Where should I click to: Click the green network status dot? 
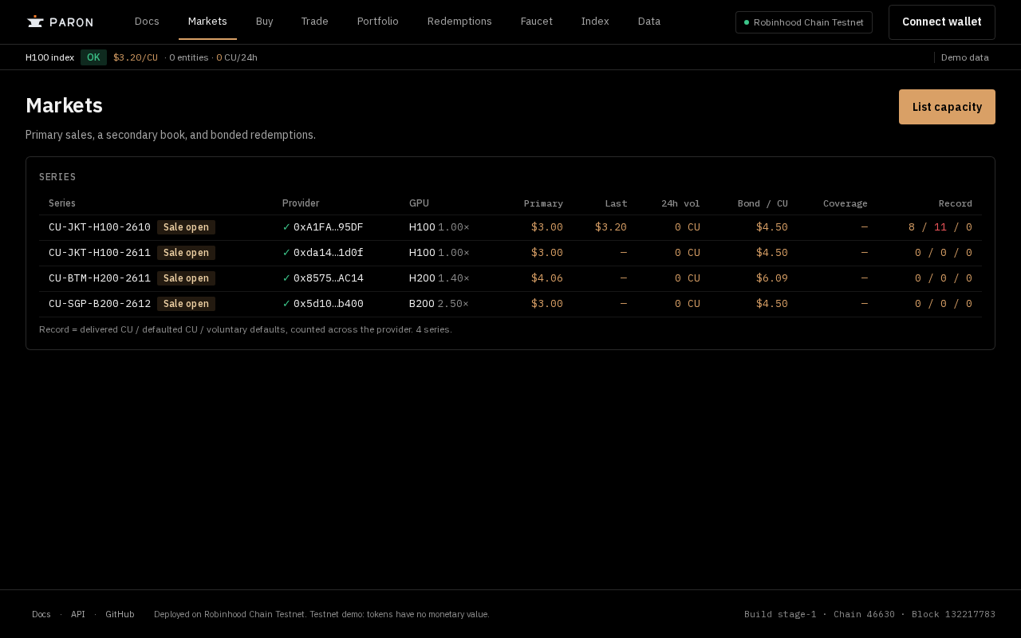tap(747, 22)
